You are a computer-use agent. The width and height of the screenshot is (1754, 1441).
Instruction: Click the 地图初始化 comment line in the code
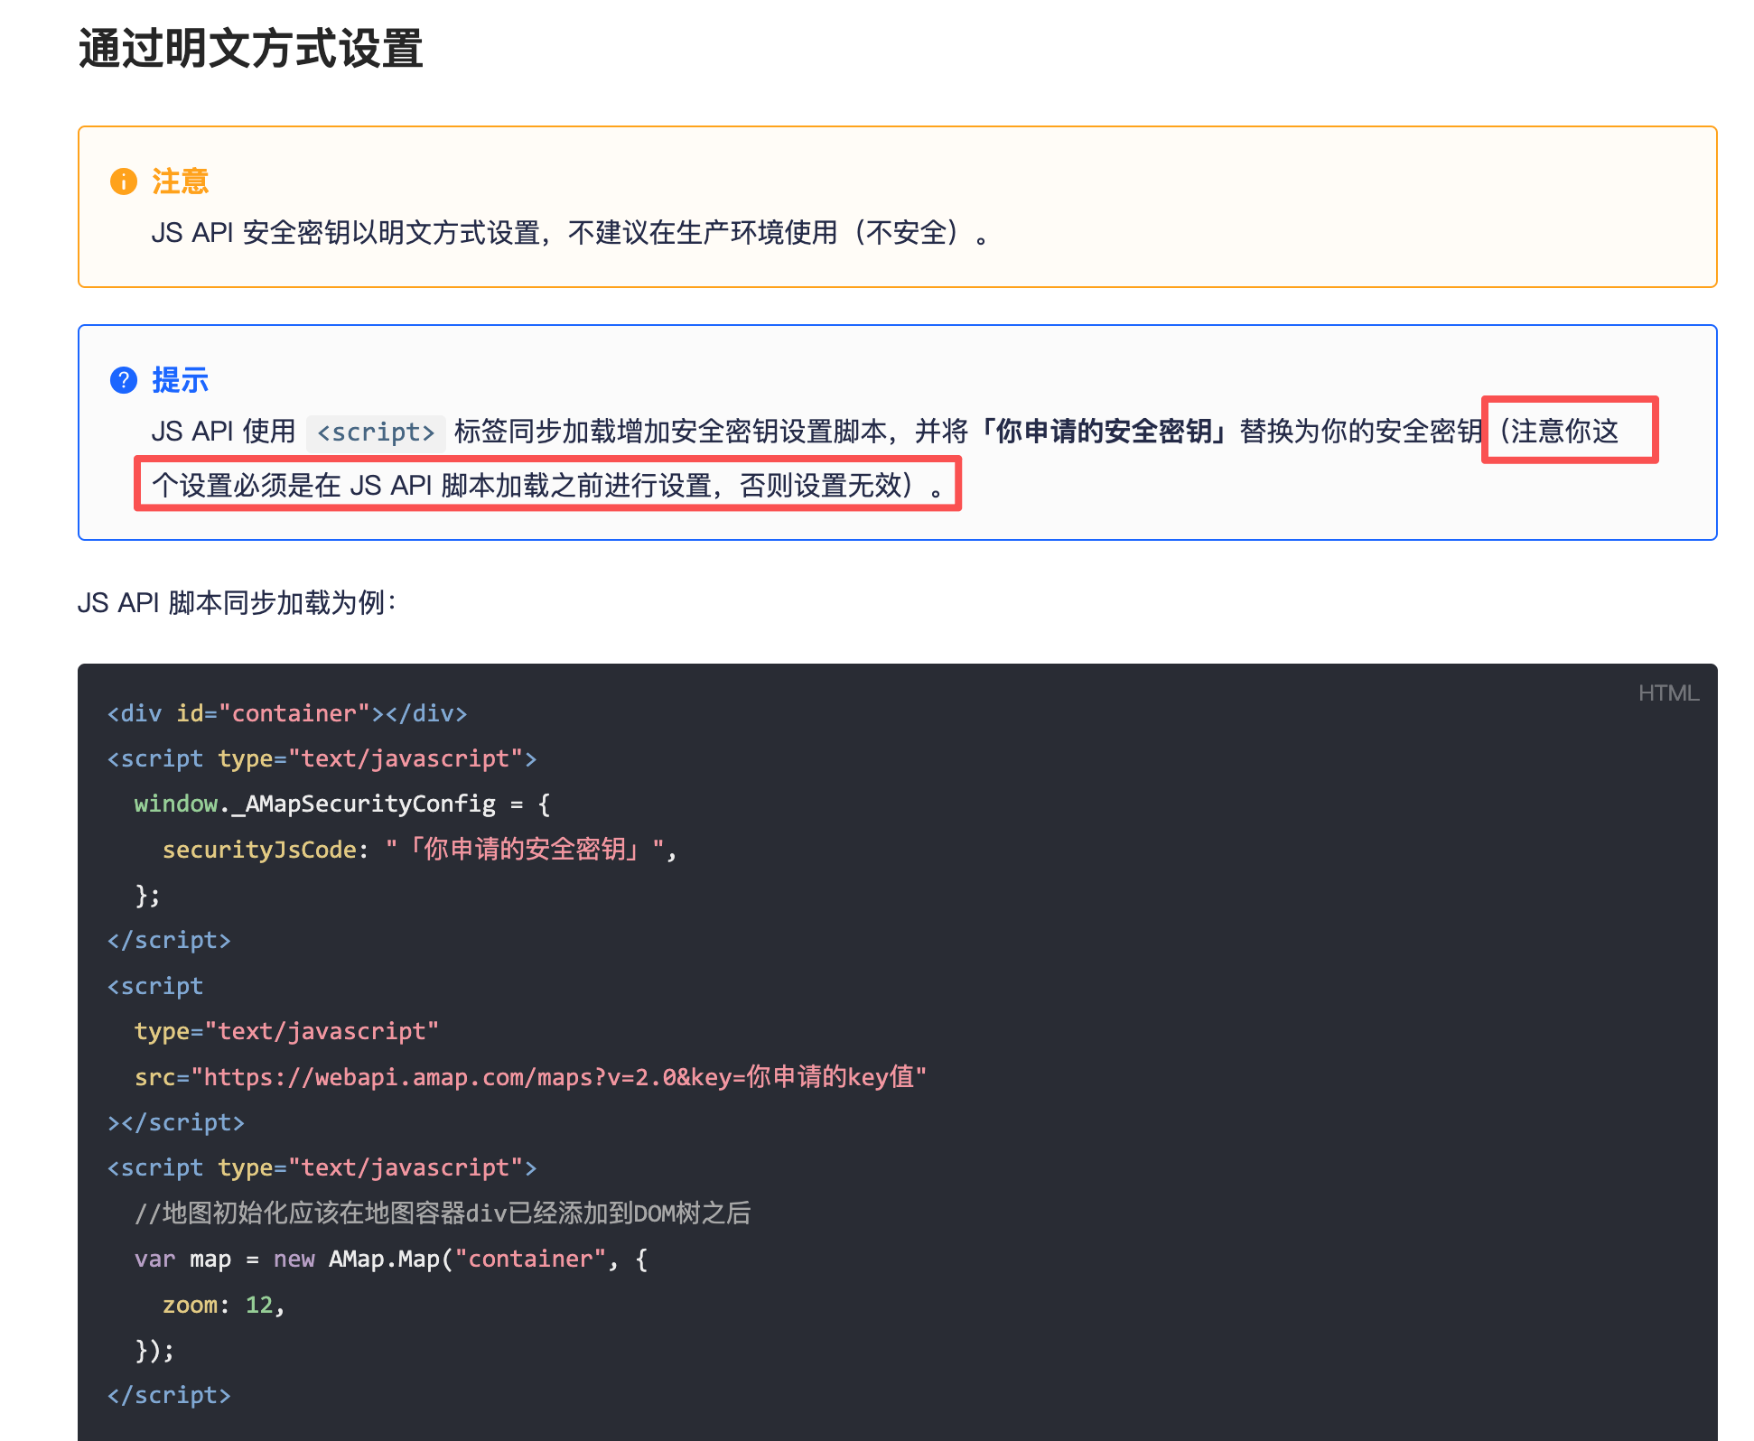point(443,1213)
